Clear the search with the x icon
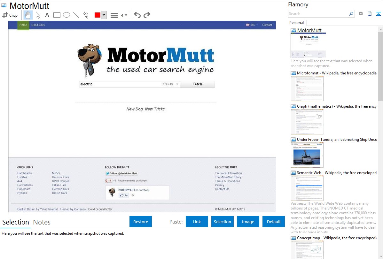Viewport: 383px width, 259px height. [177, 84]
